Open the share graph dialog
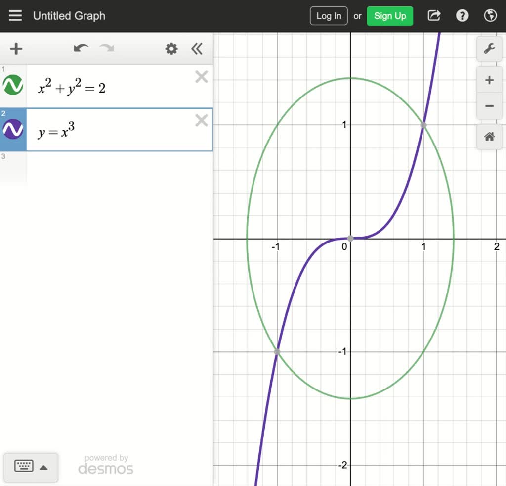Image resolution: width=506 pixels, height=486 pixels. pos(433,15)
